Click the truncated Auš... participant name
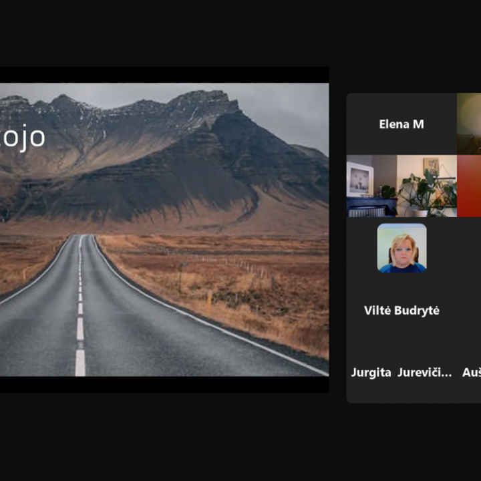Image resolution: width=481 pixels, height=481 pixels. coord(471,373)
